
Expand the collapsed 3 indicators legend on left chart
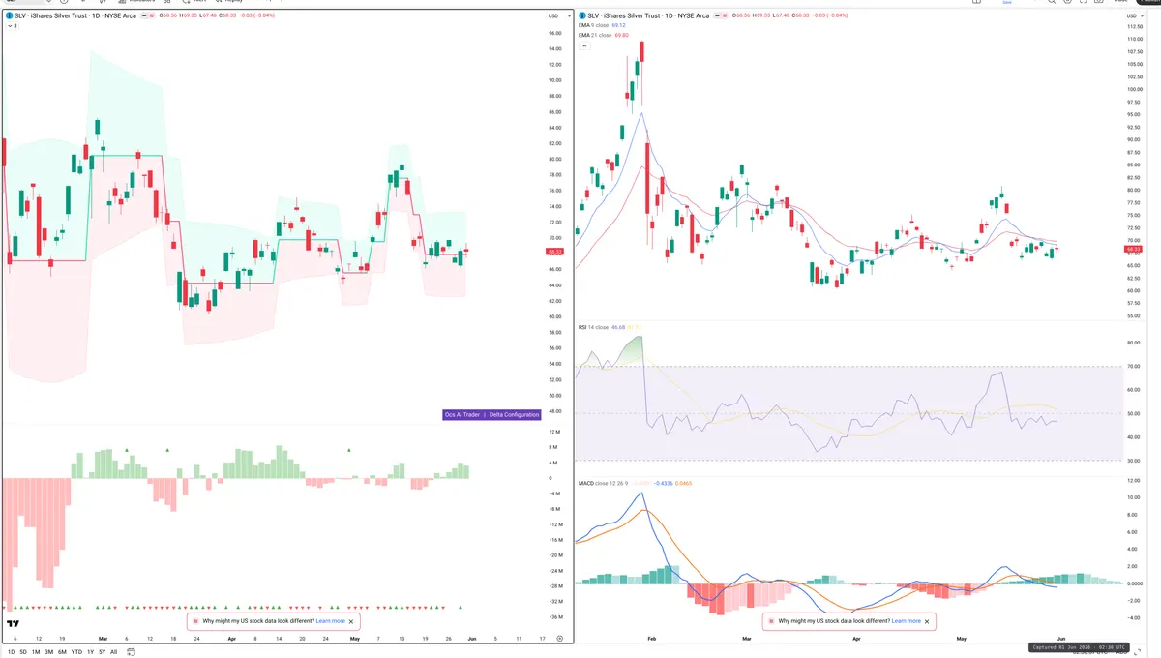tap(12, 26)
